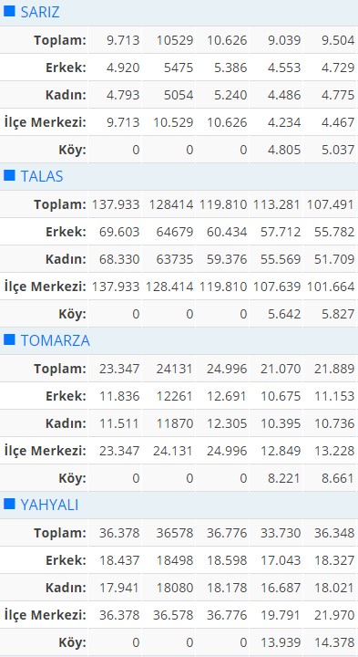
Task: Select YAHYALI Erkek value 18.437
Action: (119, 560)
